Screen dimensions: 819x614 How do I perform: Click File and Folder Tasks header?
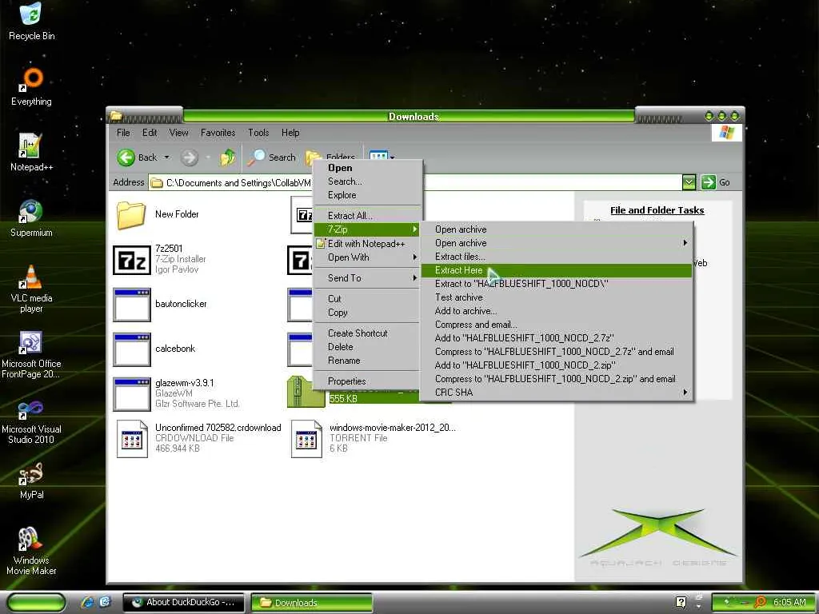[657, 210]
